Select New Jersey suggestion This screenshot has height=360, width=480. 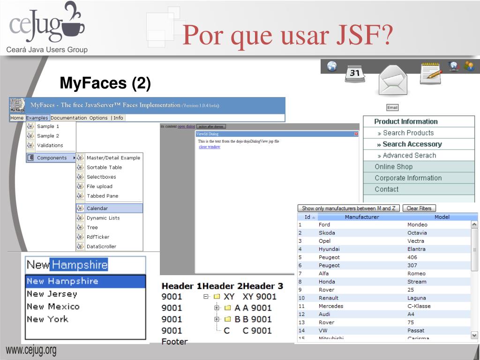(85, 294)
